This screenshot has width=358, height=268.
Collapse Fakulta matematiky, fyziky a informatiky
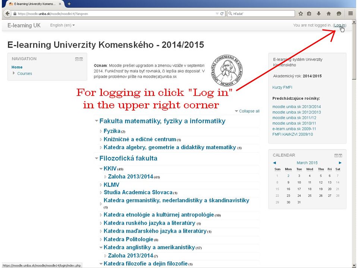[97, 121]
